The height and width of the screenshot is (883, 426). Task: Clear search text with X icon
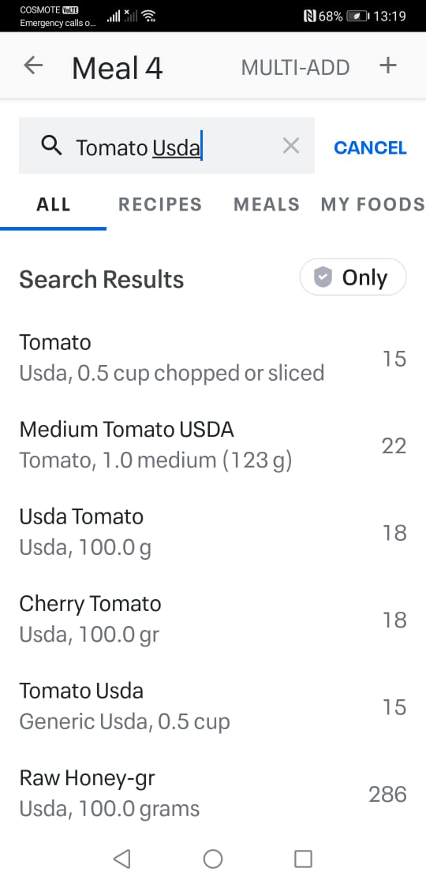coord(291,147)
